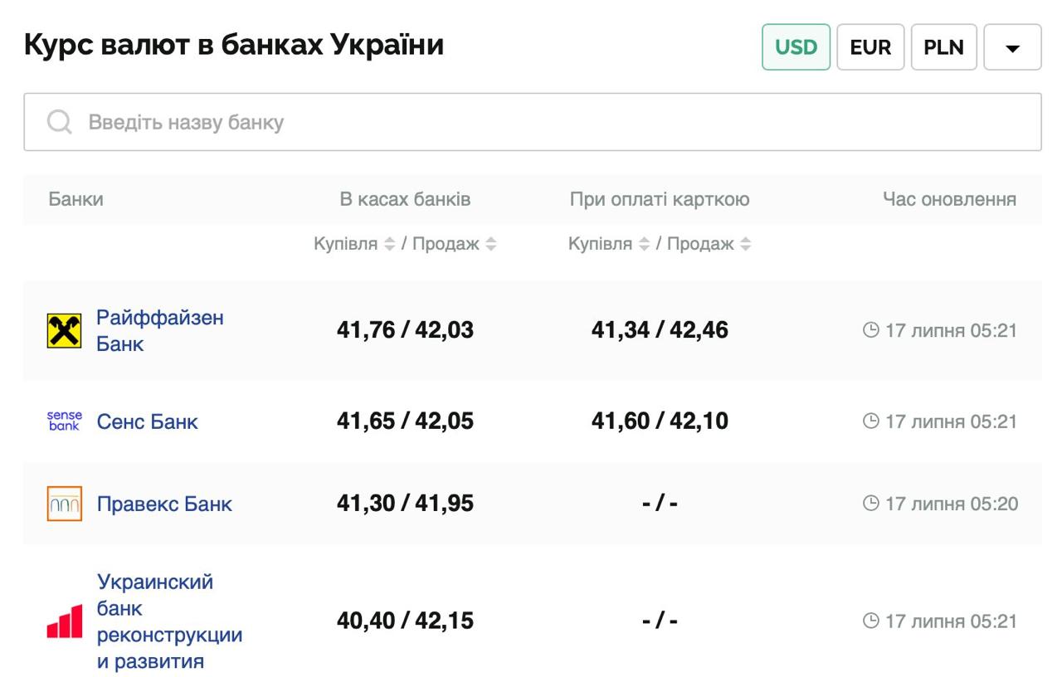Switch to the PLN currency tab

(943, 47)
